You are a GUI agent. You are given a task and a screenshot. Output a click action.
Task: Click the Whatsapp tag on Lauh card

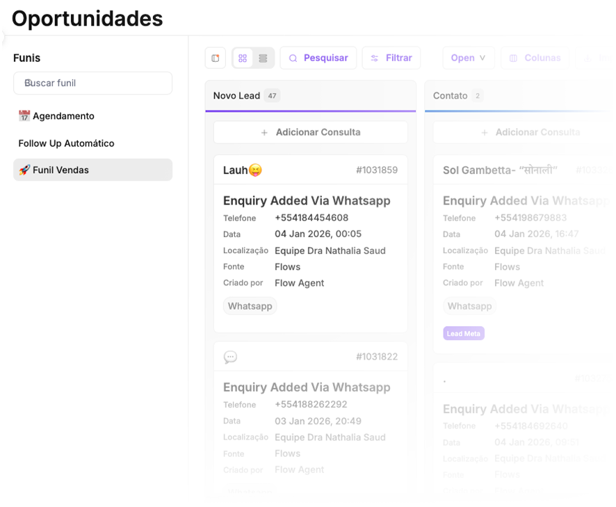point(250,306)
